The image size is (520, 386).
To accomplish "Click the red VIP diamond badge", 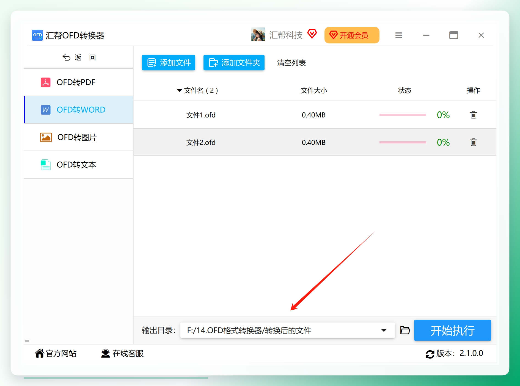I will click(x=312, y=34).
